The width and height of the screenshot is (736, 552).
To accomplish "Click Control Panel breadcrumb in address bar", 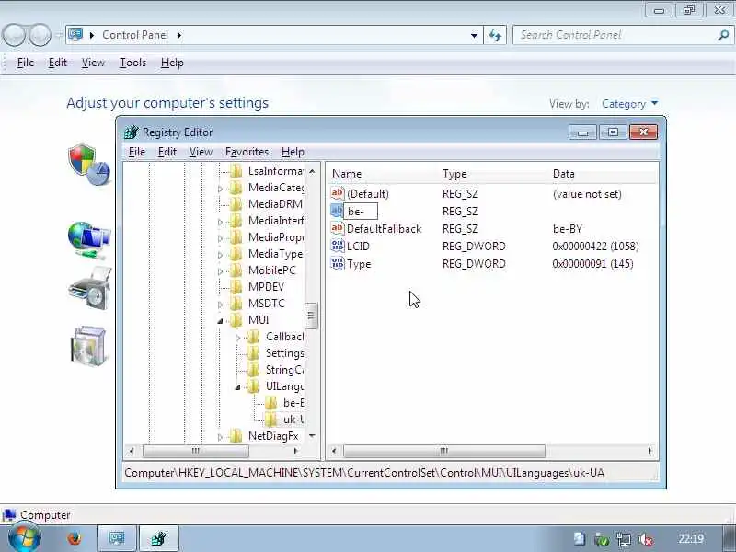I will click(x=135, y=35).
